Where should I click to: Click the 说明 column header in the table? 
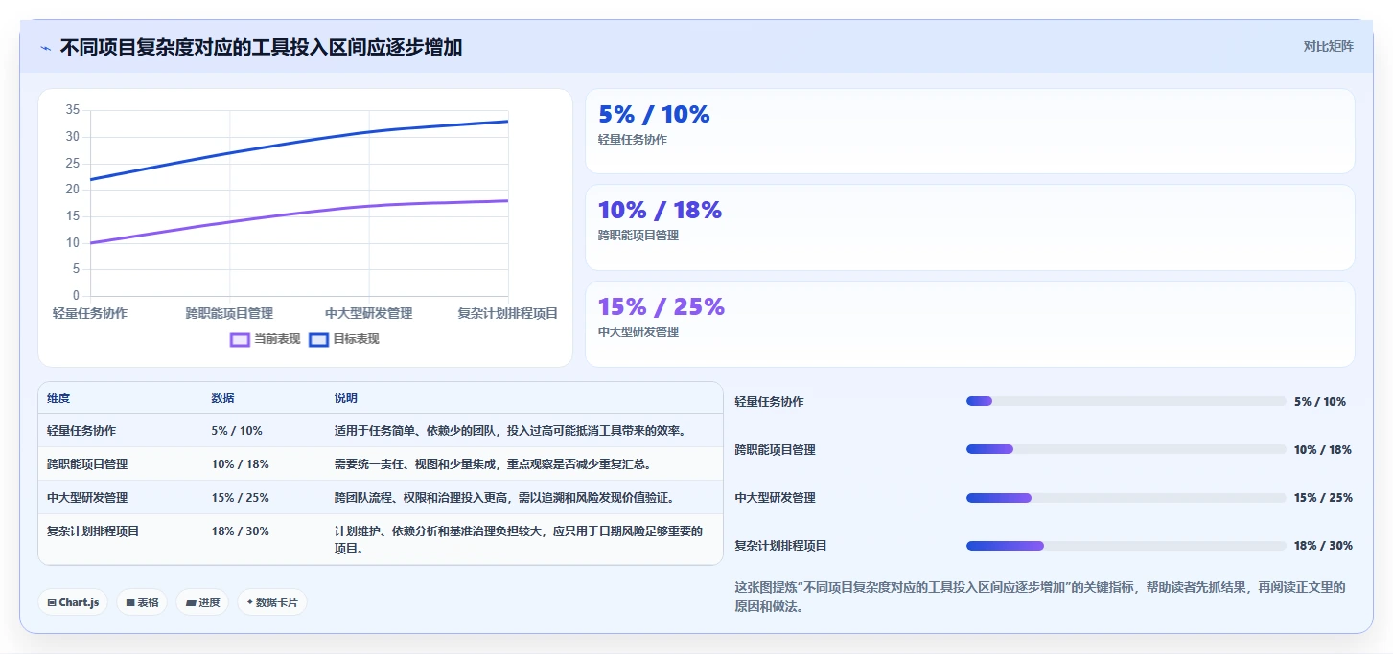[345, 398]
